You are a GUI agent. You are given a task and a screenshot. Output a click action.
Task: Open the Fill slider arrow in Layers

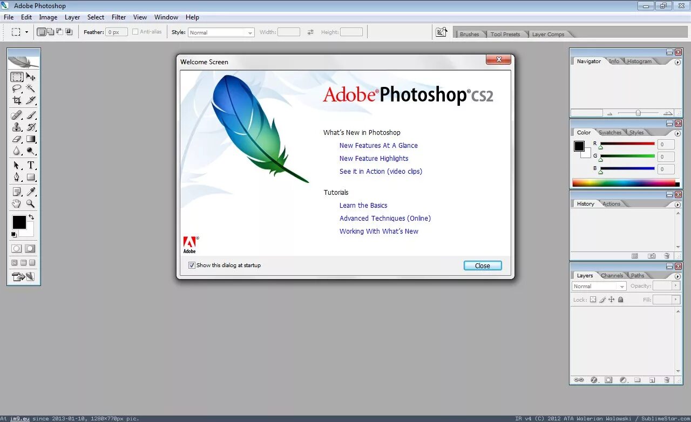(676, 300)
